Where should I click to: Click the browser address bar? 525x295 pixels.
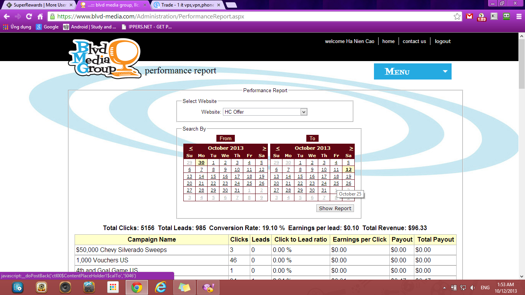(x=254, y=17)
